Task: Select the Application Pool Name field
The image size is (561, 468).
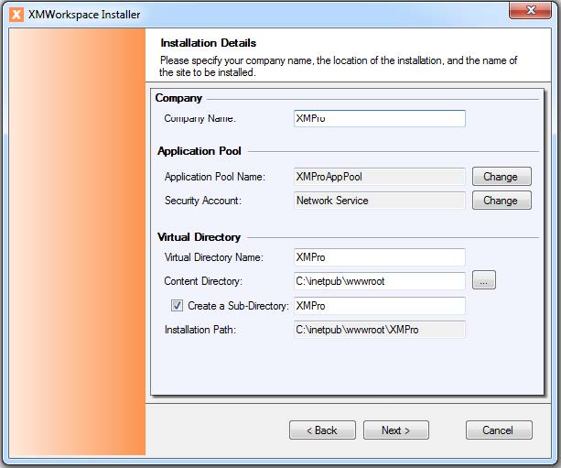Action: click(379, 176)
